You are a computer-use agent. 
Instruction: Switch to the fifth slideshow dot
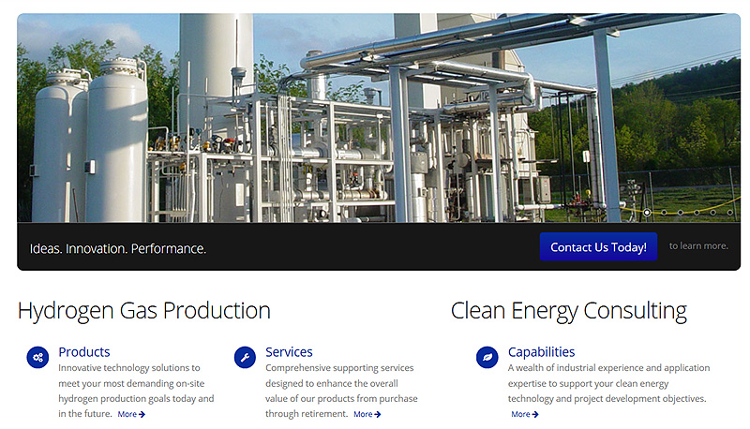pyautogui.click(x=713, y=213)
